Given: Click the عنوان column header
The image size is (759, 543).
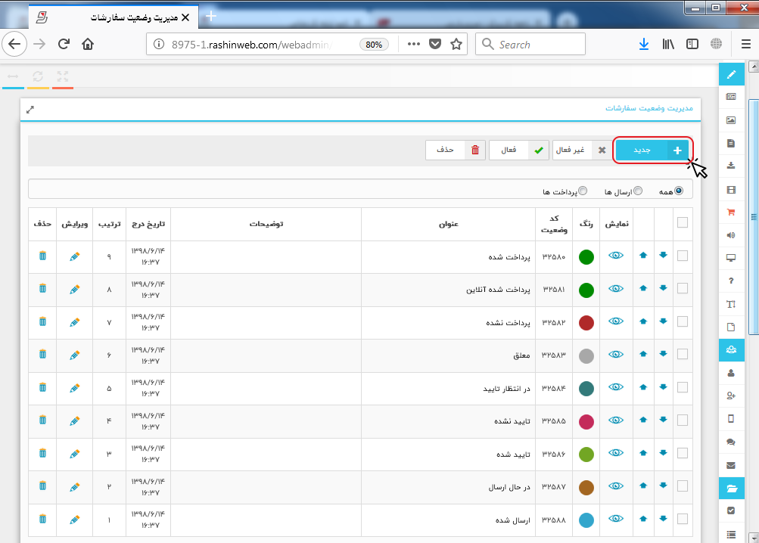Looking at the screenshot, I should tap(448, 224).
